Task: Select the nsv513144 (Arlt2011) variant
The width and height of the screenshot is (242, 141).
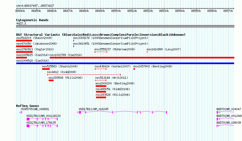Action: click(x=111, y=78)
